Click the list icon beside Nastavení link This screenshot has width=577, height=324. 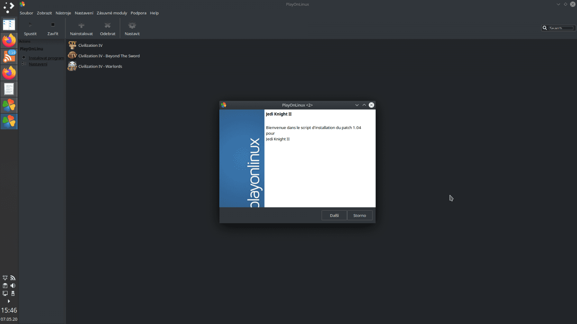tap(24, 64)
